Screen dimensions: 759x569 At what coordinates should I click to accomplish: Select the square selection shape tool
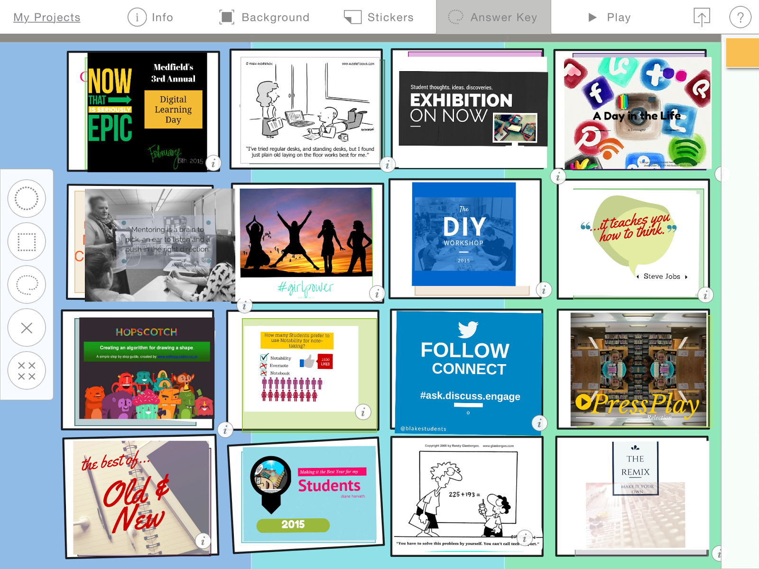(x=27, y=242)
